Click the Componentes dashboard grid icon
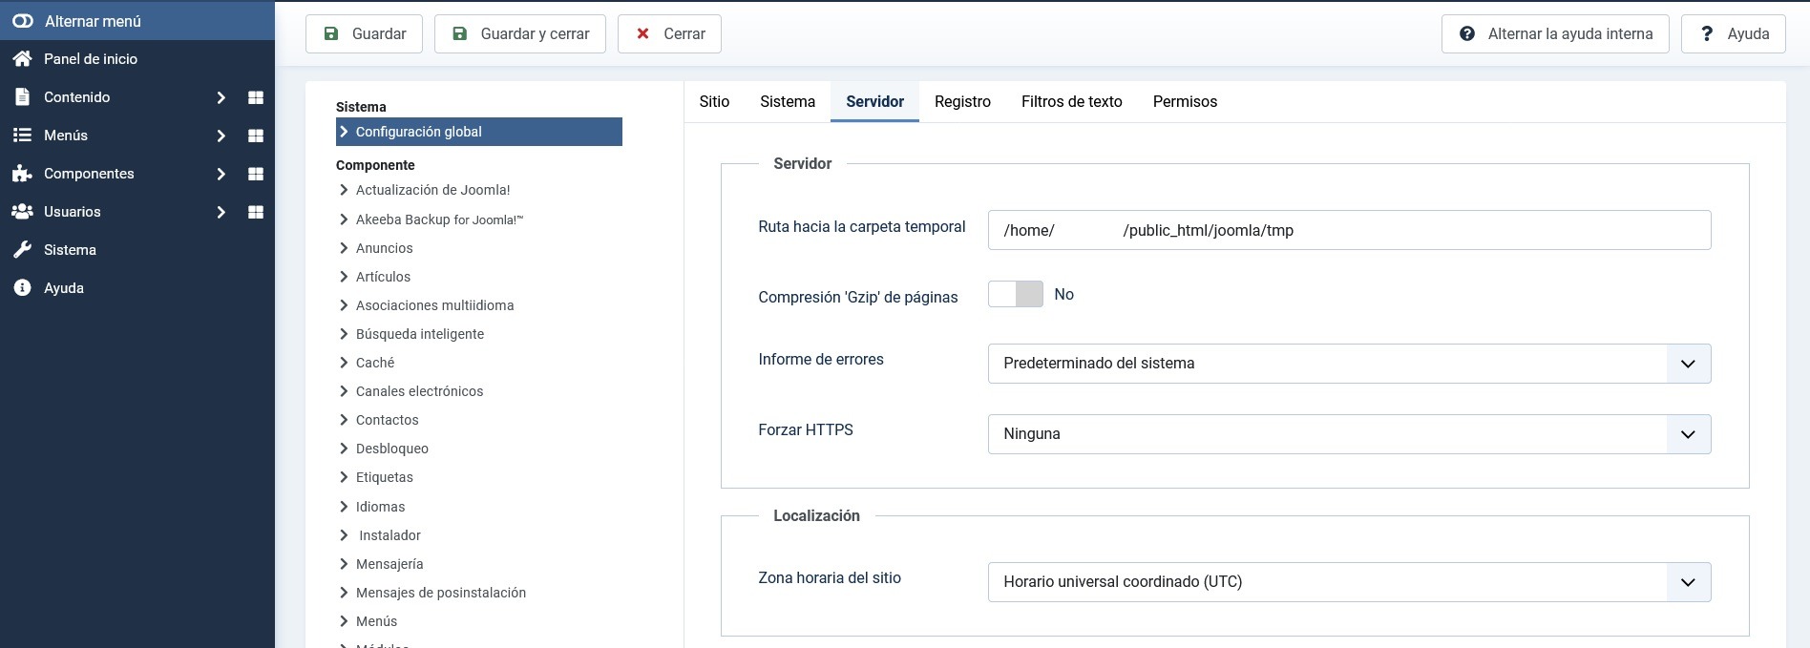Screen dimensions: 1810x648 (256, 174)
